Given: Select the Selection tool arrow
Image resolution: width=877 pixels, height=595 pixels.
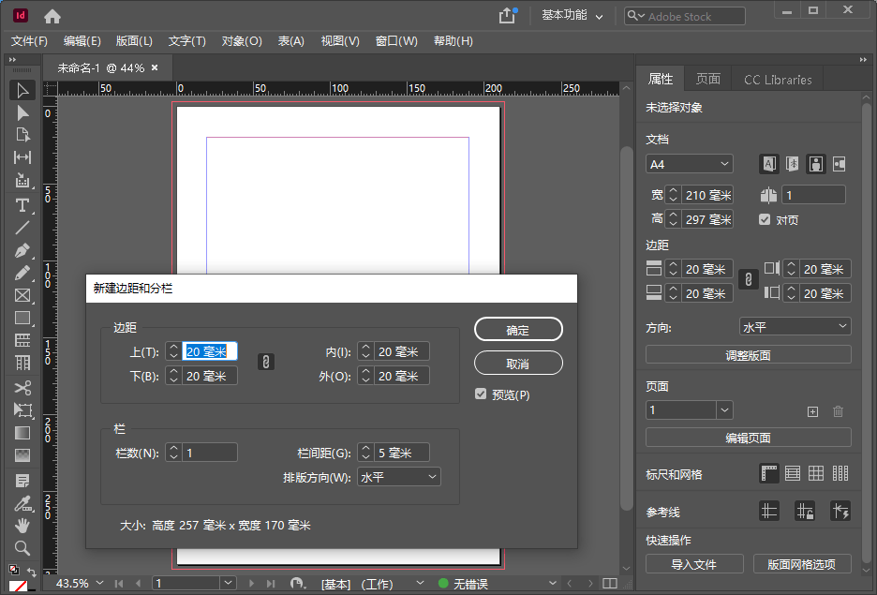Looking at the screenshot, I should [22, 90].
